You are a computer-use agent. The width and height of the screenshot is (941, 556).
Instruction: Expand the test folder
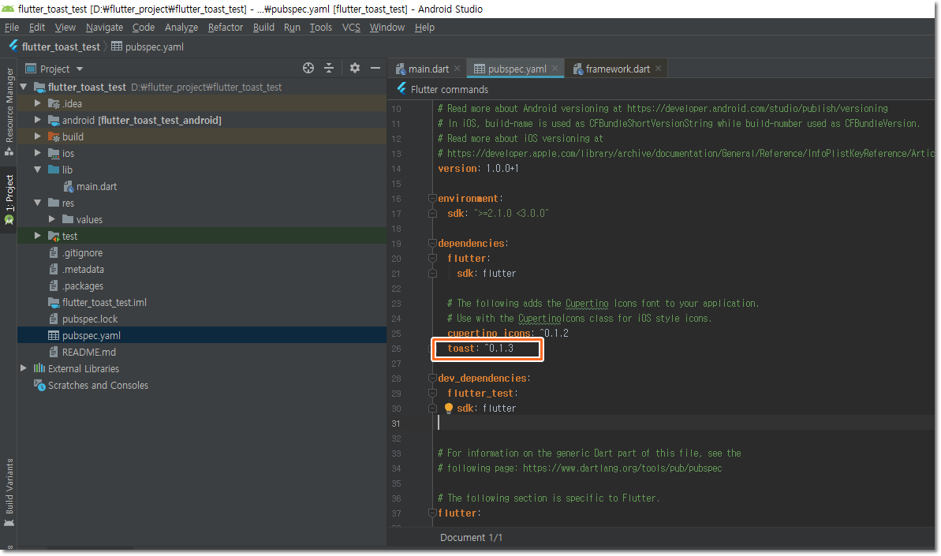[x=38, y=236]
